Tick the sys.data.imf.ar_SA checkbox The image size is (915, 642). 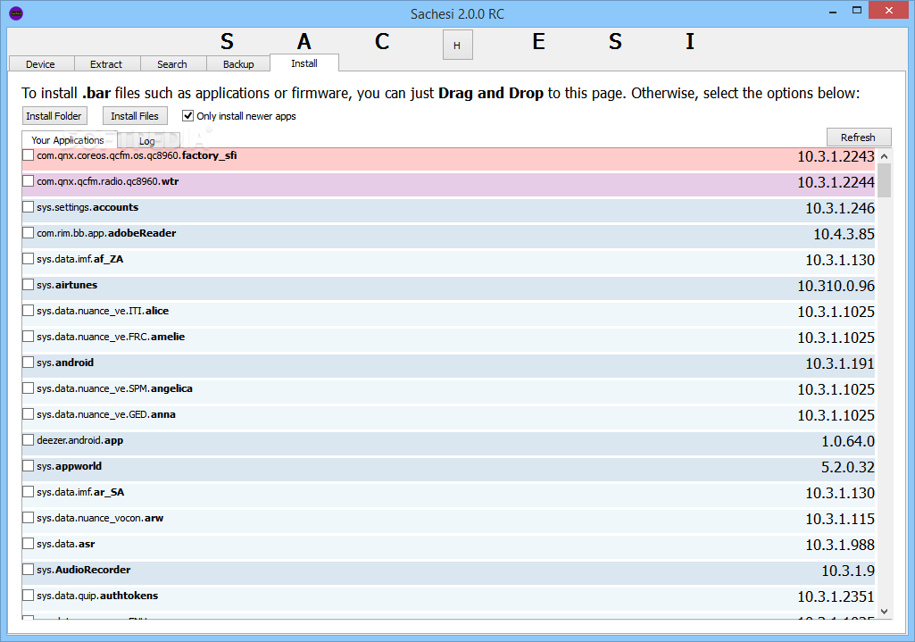28,491
